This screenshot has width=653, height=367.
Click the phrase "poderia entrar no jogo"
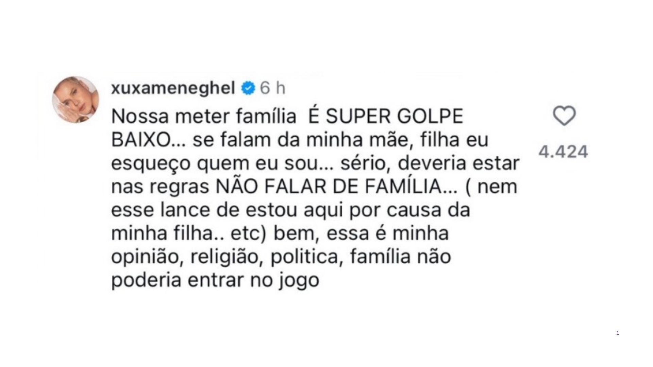tap(215, 280)
